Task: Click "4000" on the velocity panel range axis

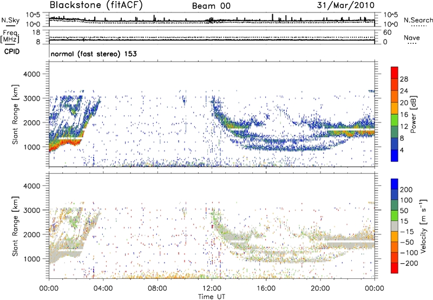Action: 31,186
